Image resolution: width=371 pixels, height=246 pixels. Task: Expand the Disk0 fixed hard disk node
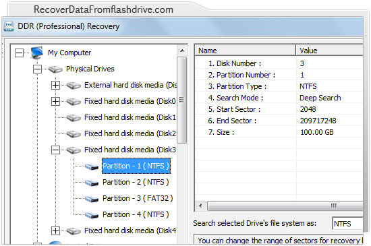[55, 101]
